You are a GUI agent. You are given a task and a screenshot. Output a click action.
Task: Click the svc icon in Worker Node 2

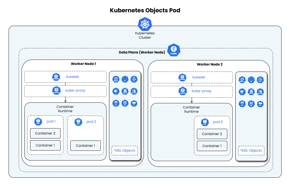pyautogui.click(x=260, y=80)
